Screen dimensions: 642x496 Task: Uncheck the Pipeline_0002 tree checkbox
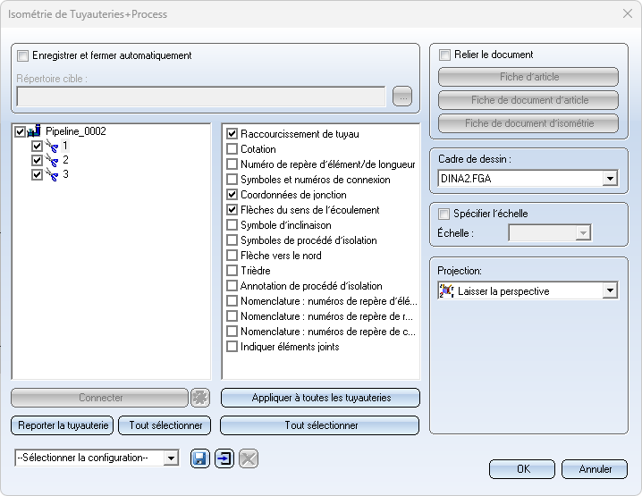click(x=20, y=131)
